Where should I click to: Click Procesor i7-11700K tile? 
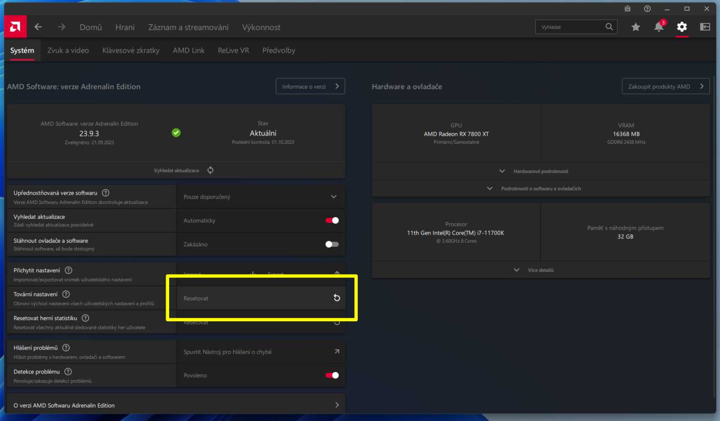[x=456, y=232]
